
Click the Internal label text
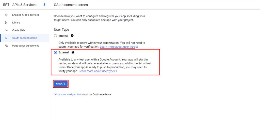[x=63, y=36]
